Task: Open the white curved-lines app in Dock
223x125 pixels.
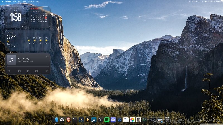Action: [100, 120]
